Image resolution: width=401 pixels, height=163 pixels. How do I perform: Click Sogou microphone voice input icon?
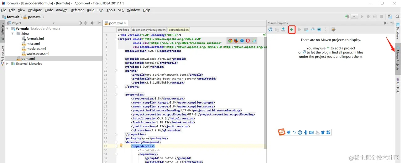[x=305, y=132]
